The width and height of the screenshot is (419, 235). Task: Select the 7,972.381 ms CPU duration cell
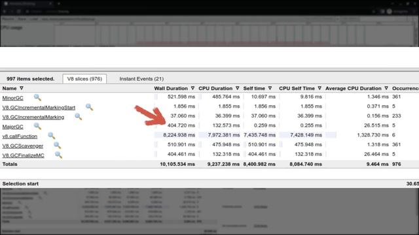point(224,135)
